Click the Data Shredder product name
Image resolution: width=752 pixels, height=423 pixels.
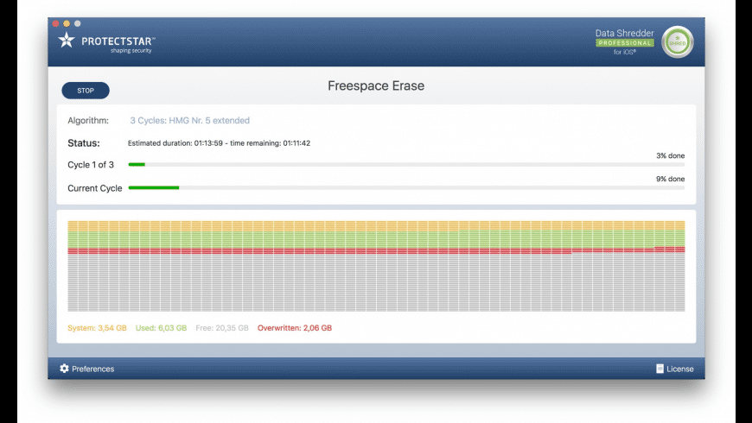624,33
